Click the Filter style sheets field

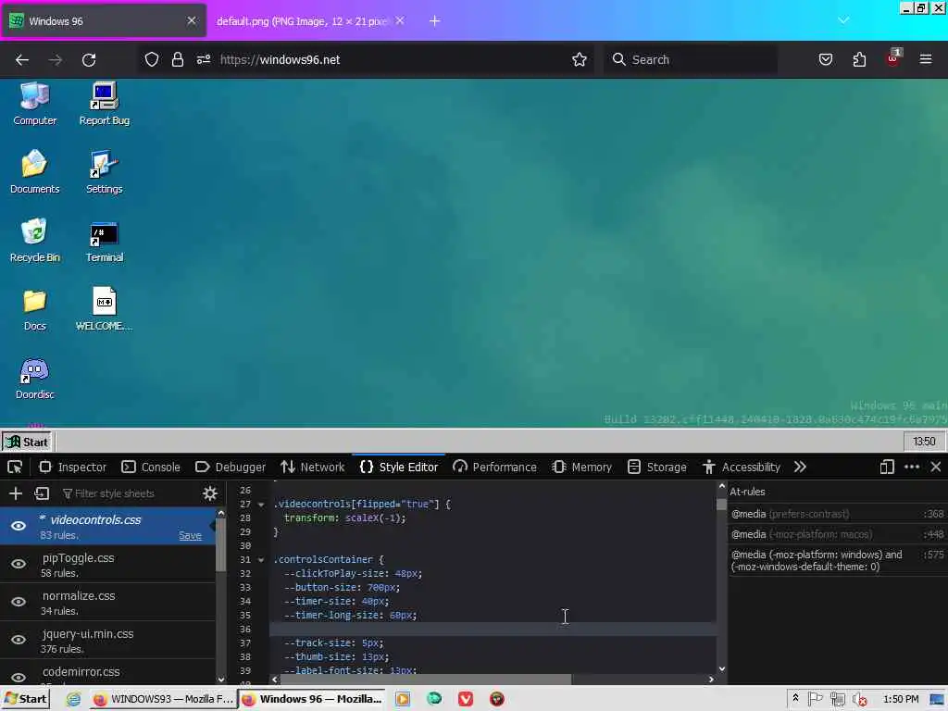coord(127,493)
